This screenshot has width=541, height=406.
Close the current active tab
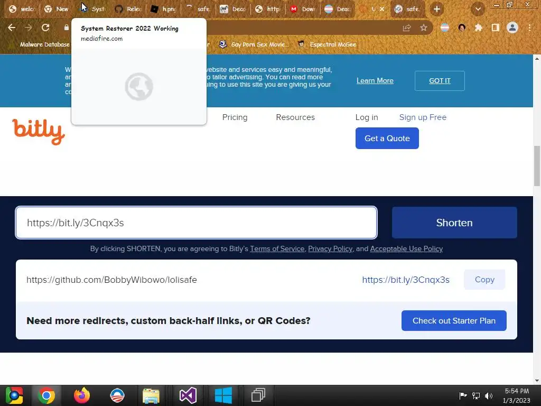pos(382,9)
